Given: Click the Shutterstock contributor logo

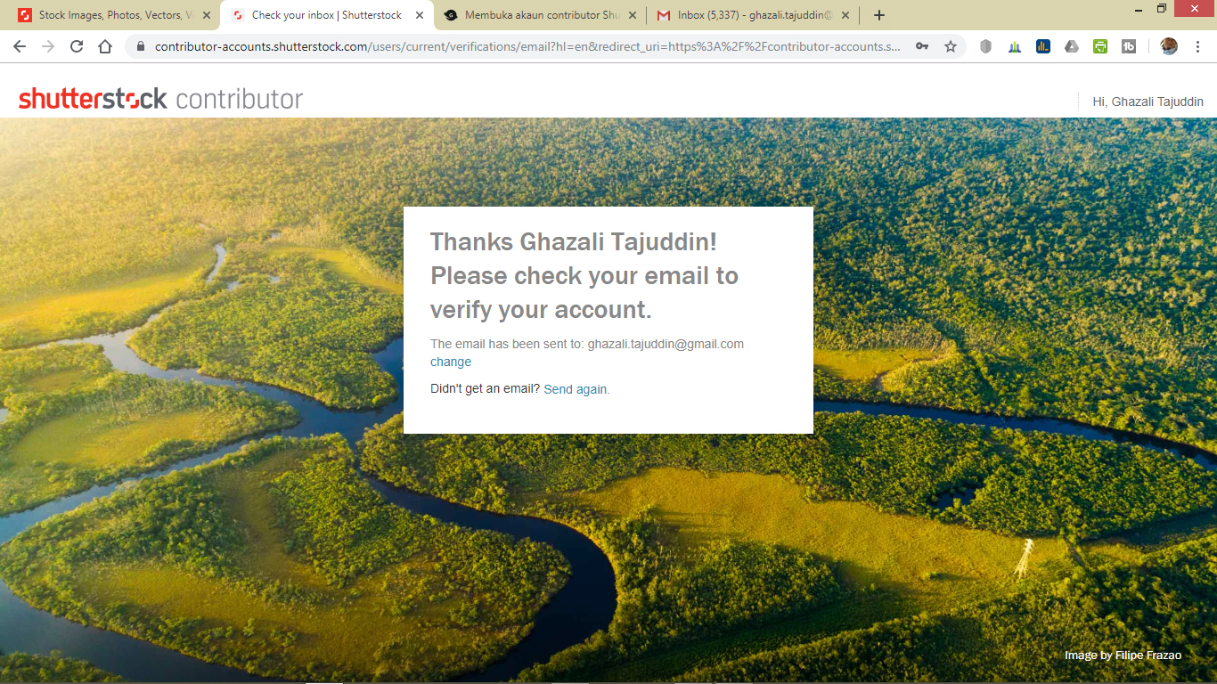Looking at the screenshot, I should coord(160,99).
